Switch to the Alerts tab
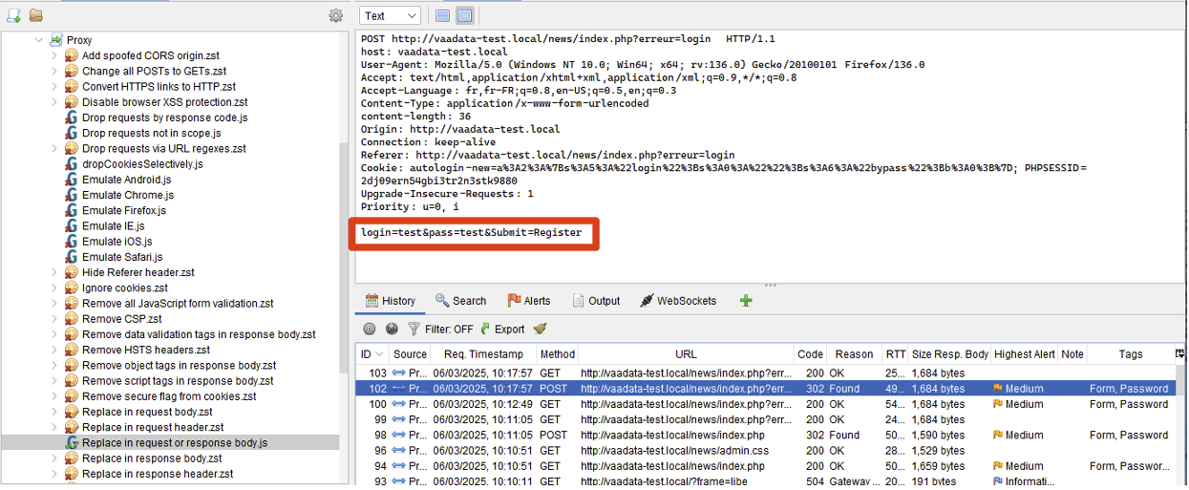1189x490 pixels. coord(528,301)
